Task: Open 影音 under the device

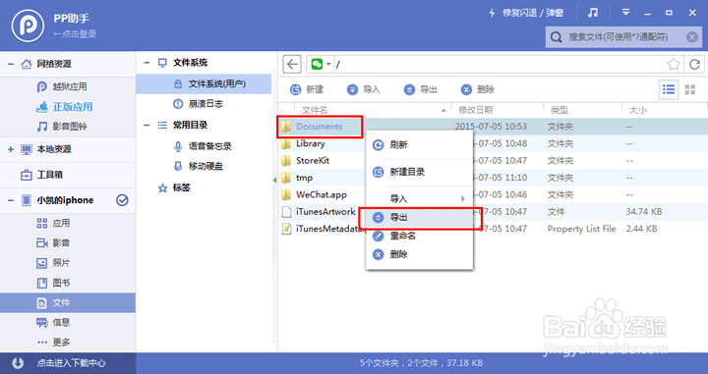Action: (53, 242)
